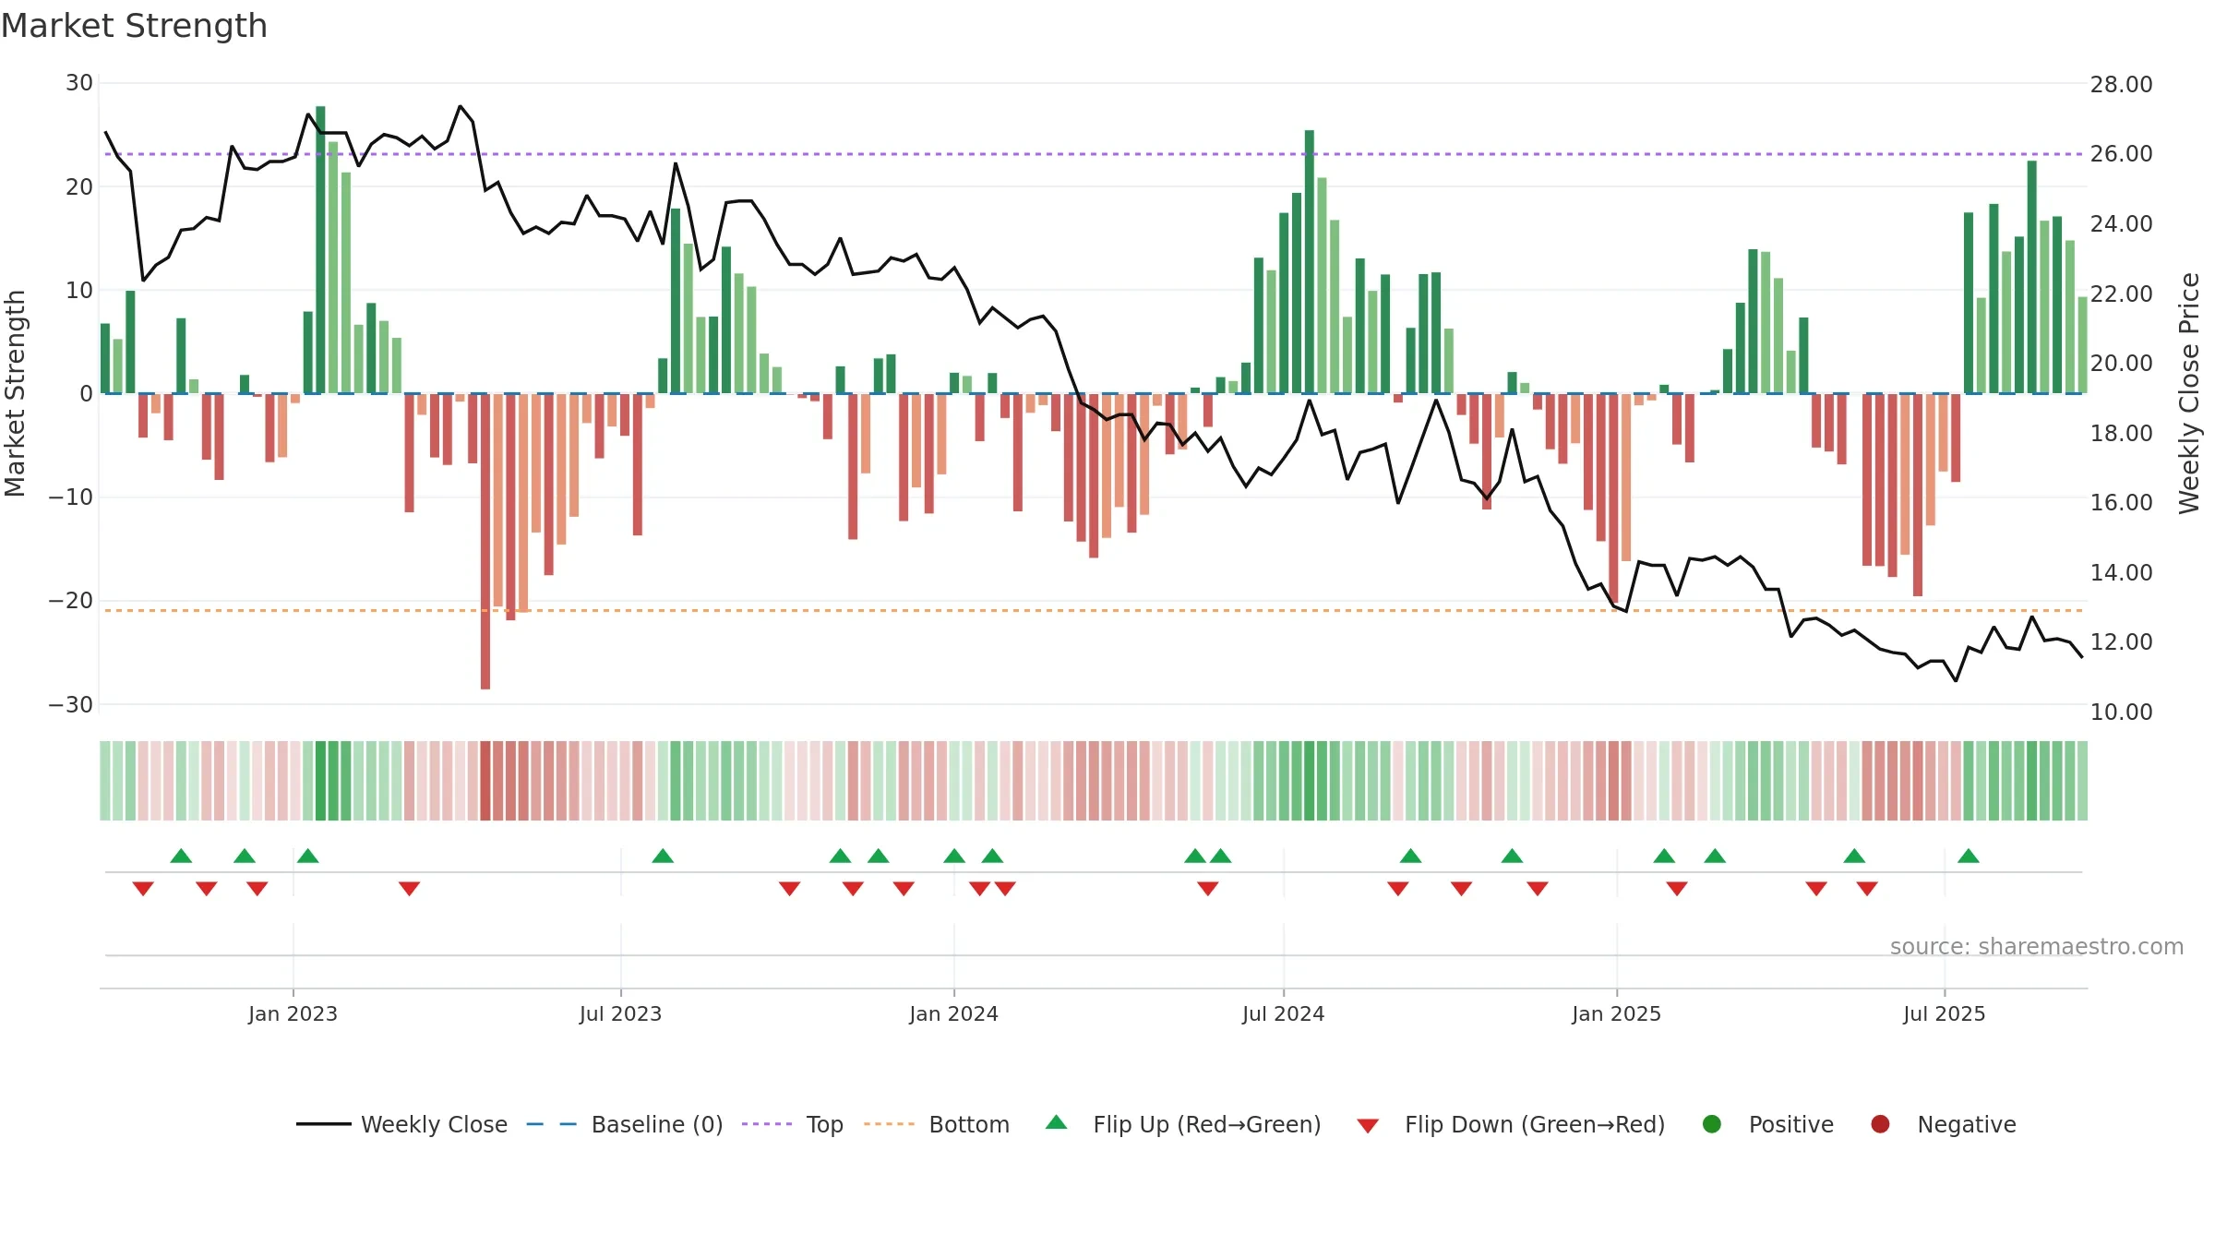The width and height of the screenshot is (2215, 1246).
Task: Click the 'Market Strength' chart title heading
Action: click(x=134, y=26)
